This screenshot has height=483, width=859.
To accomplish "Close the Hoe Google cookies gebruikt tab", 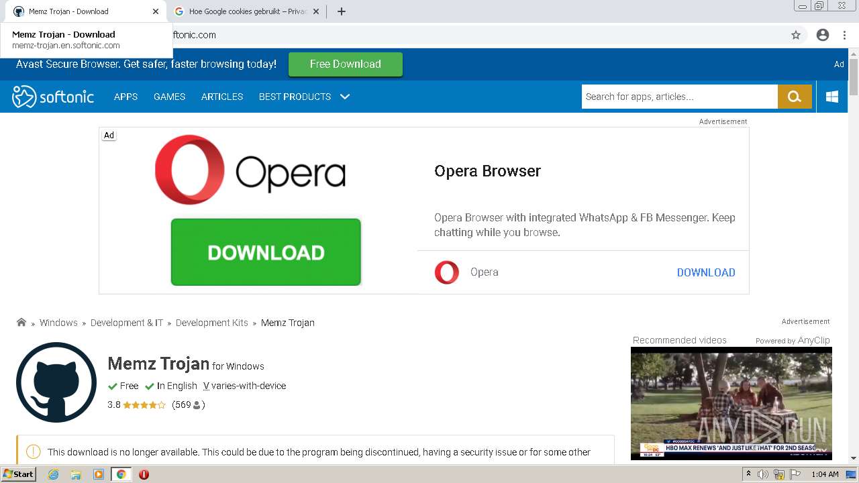I will pos(316,11).
